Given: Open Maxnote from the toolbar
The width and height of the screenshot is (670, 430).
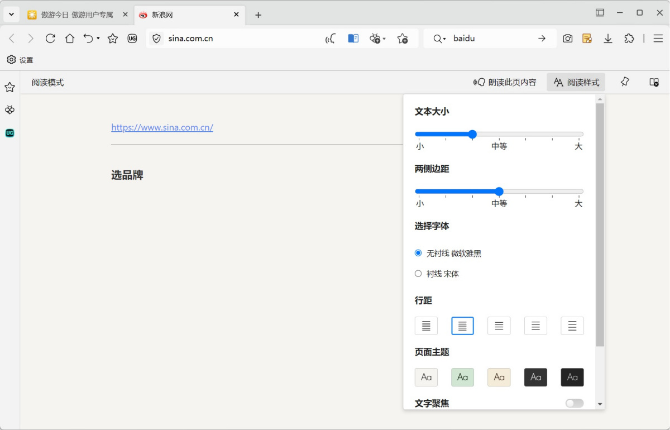Looking at the screenshot, I should [x=587, y=38].
